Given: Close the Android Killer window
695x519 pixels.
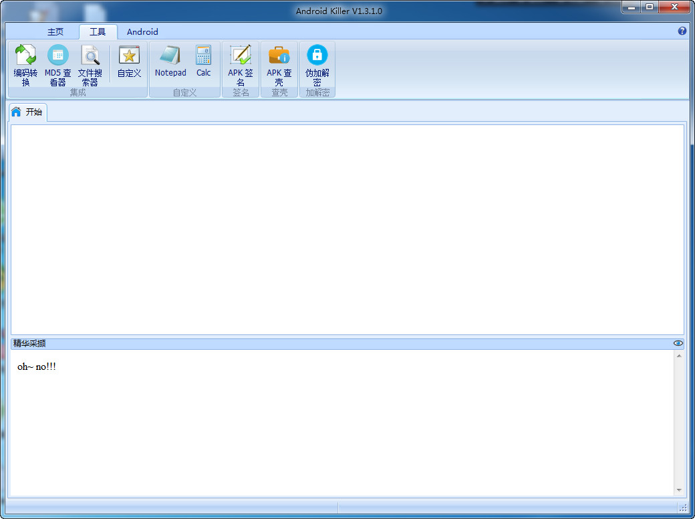Looking at the screenshot, I should (674, 7).
